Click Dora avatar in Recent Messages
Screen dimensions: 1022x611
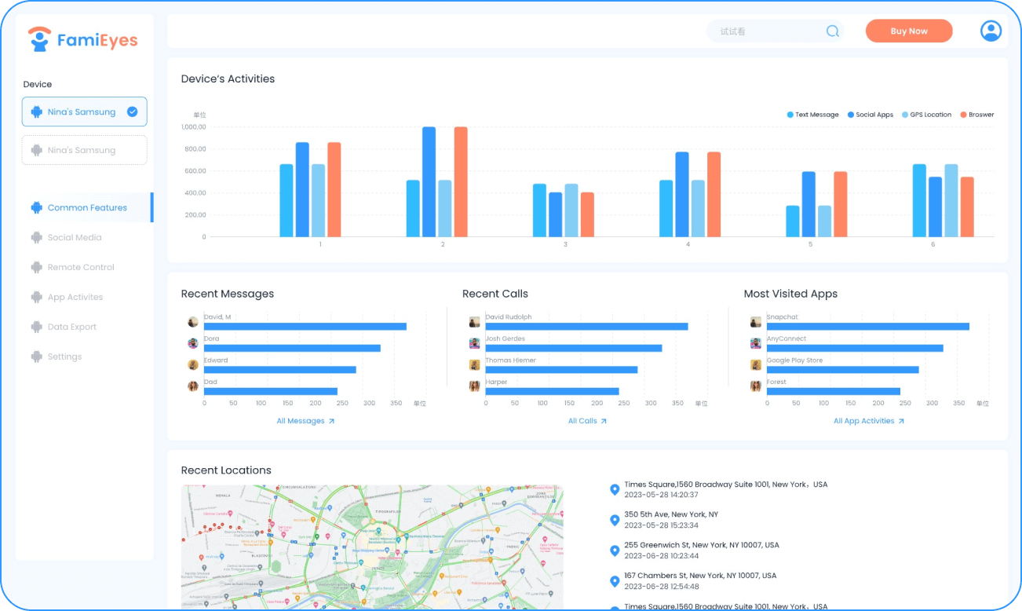click(193, 343)
